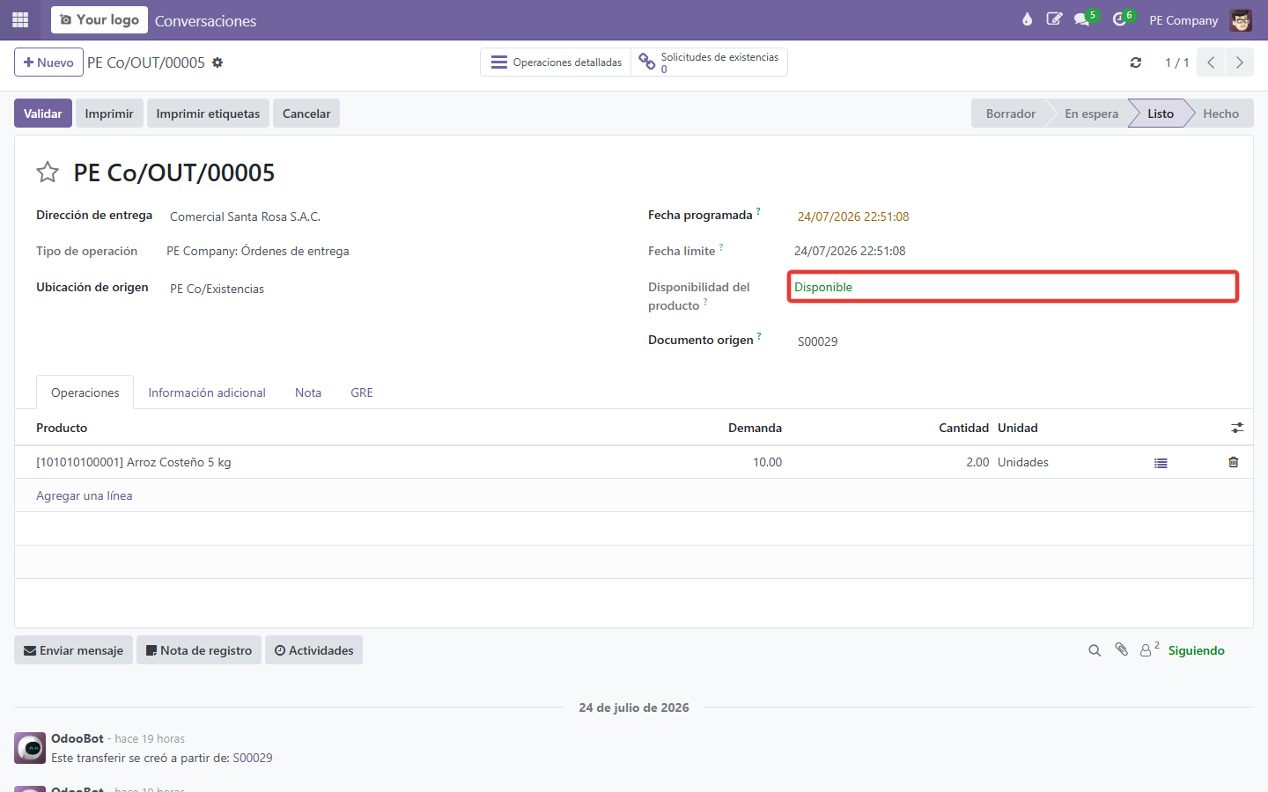Open the PE Company switcher
Screen dimensions: 1268x792
1183,20
